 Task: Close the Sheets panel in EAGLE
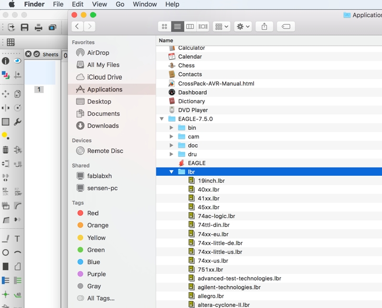click(x=28, y=54)
